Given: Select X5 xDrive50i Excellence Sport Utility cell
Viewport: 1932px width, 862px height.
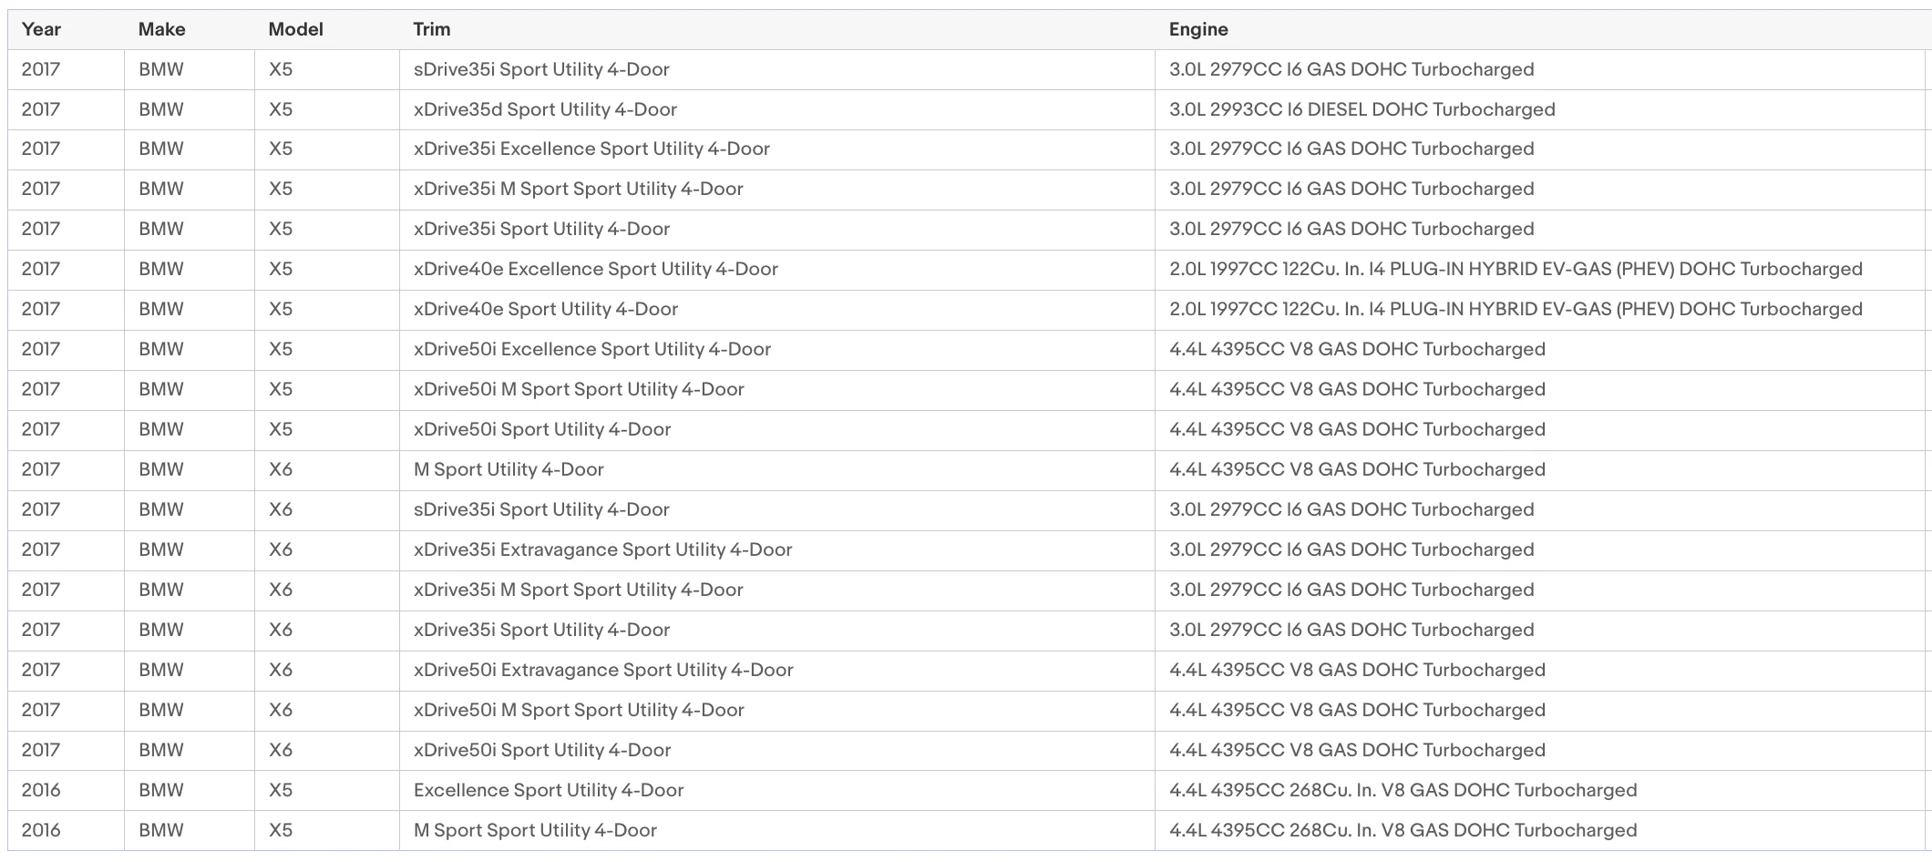Looking at the screenshot, I should tap(777, 350).
